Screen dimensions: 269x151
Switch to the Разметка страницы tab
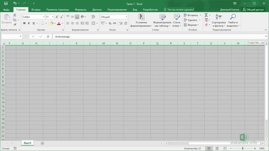point(58,10)
